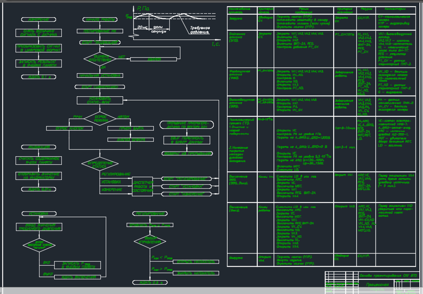
Task: Select the Процессная модель title block text
Action: [377, 287]
